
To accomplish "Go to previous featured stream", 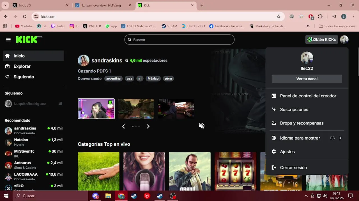I will tap(123, 126).
